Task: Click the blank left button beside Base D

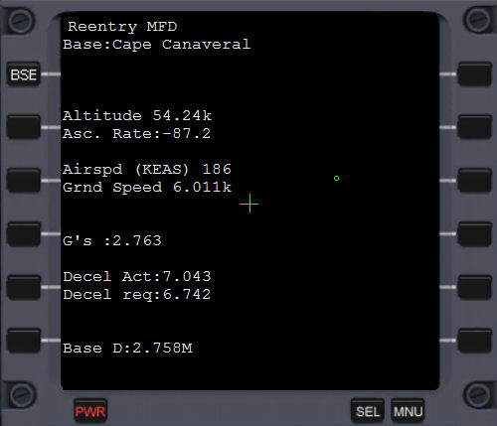Action: (x=24, y=341)
